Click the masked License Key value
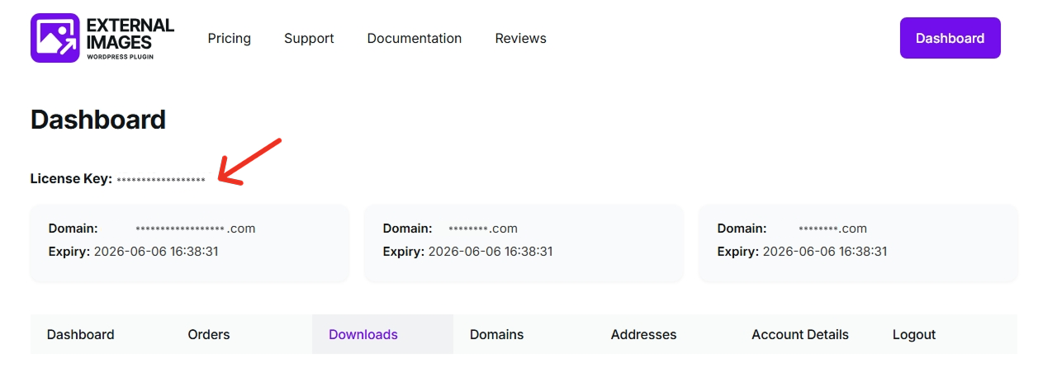Screen dimensions: 1038x382 [161, 179]
